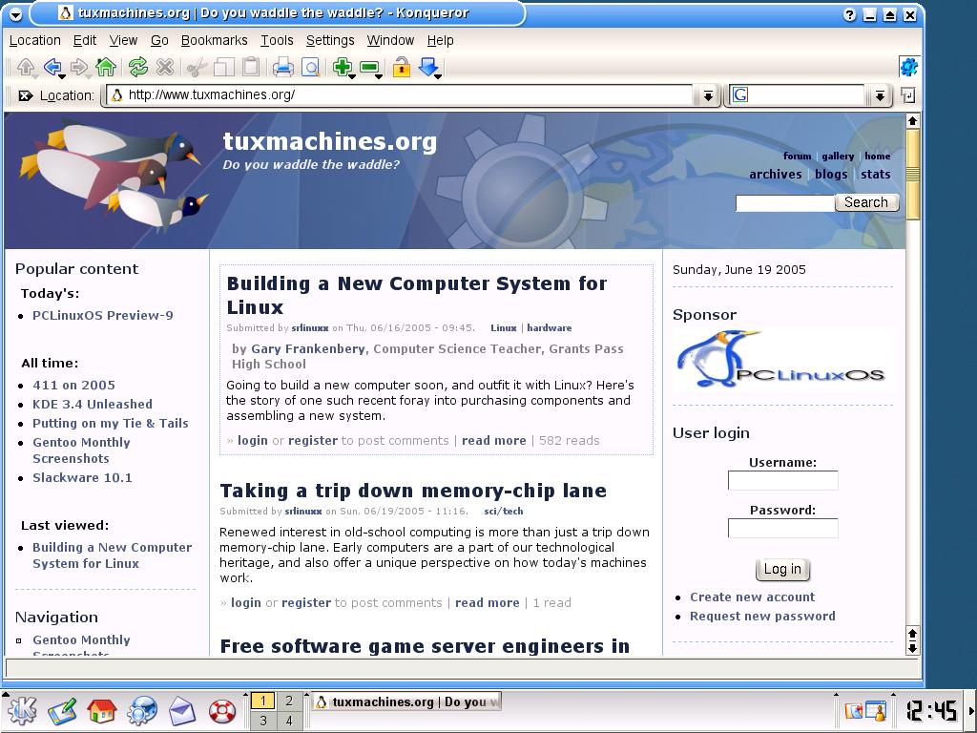Click icon right of the search bar
Viewport: 977px width, 733px height.
pos(908,95)
